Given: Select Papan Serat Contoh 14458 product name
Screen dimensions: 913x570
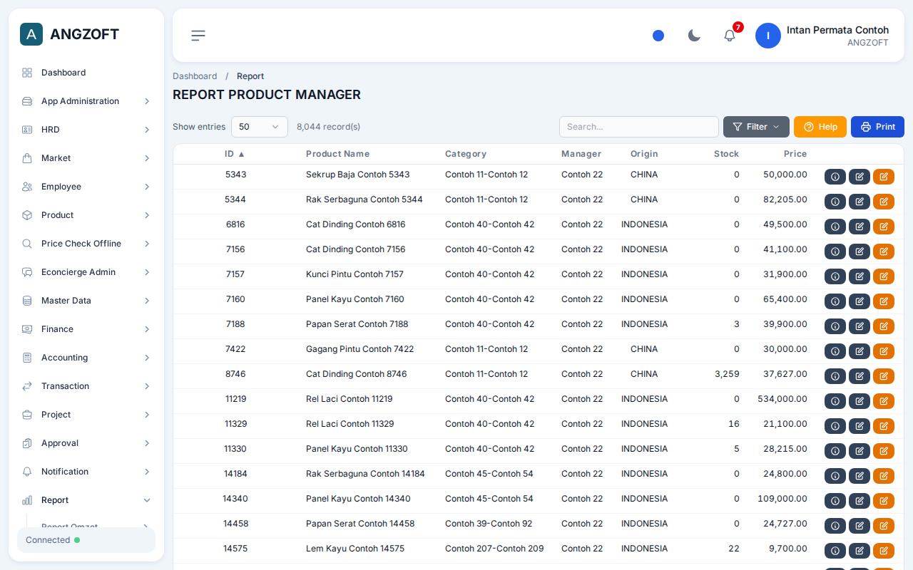Looking at the screenshot, I should (x=360, y=524).
